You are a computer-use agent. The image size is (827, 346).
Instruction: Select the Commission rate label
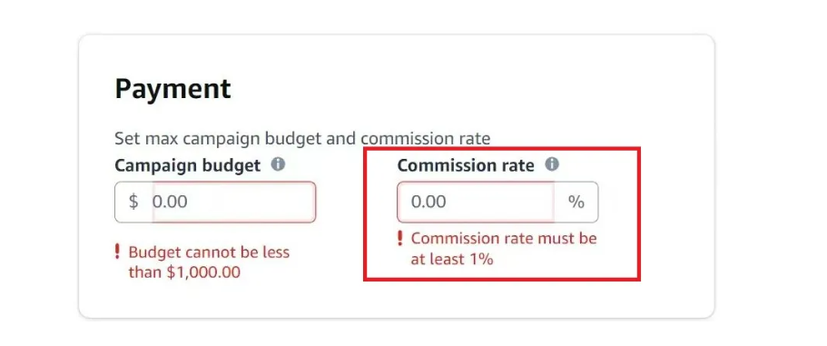pos(466,165)
